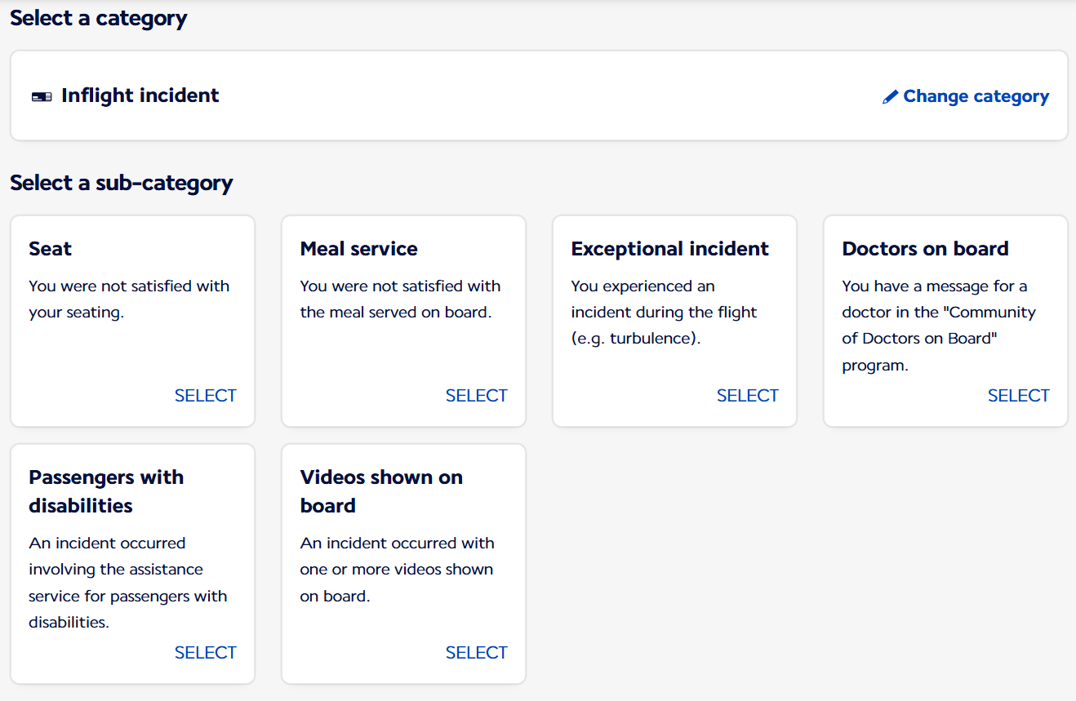Click the Doctors on board heading
1076x701 pixels.
925,249
